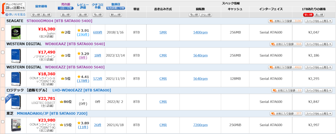The width and height of the screenshot is (336, 134).
Task: Click the star icon beside rating 3.29
Action: click(x=79, y=53)
